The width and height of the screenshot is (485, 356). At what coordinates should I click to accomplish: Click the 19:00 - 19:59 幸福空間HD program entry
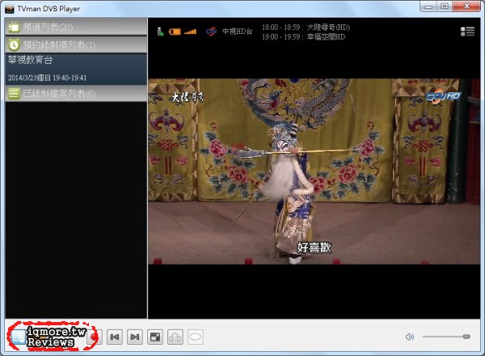(303, 37)
